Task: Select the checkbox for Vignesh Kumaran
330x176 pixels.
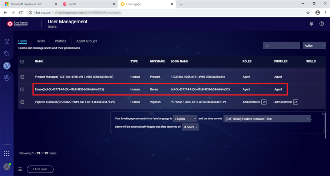Action: [22, 102]
